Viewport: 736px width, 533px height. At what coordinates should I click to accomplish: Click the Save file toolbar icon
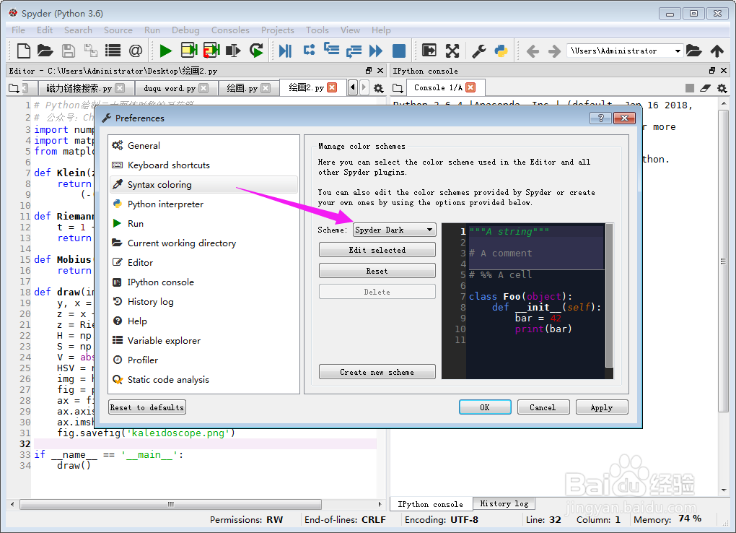pyautogui.click(x=69, y=51)
